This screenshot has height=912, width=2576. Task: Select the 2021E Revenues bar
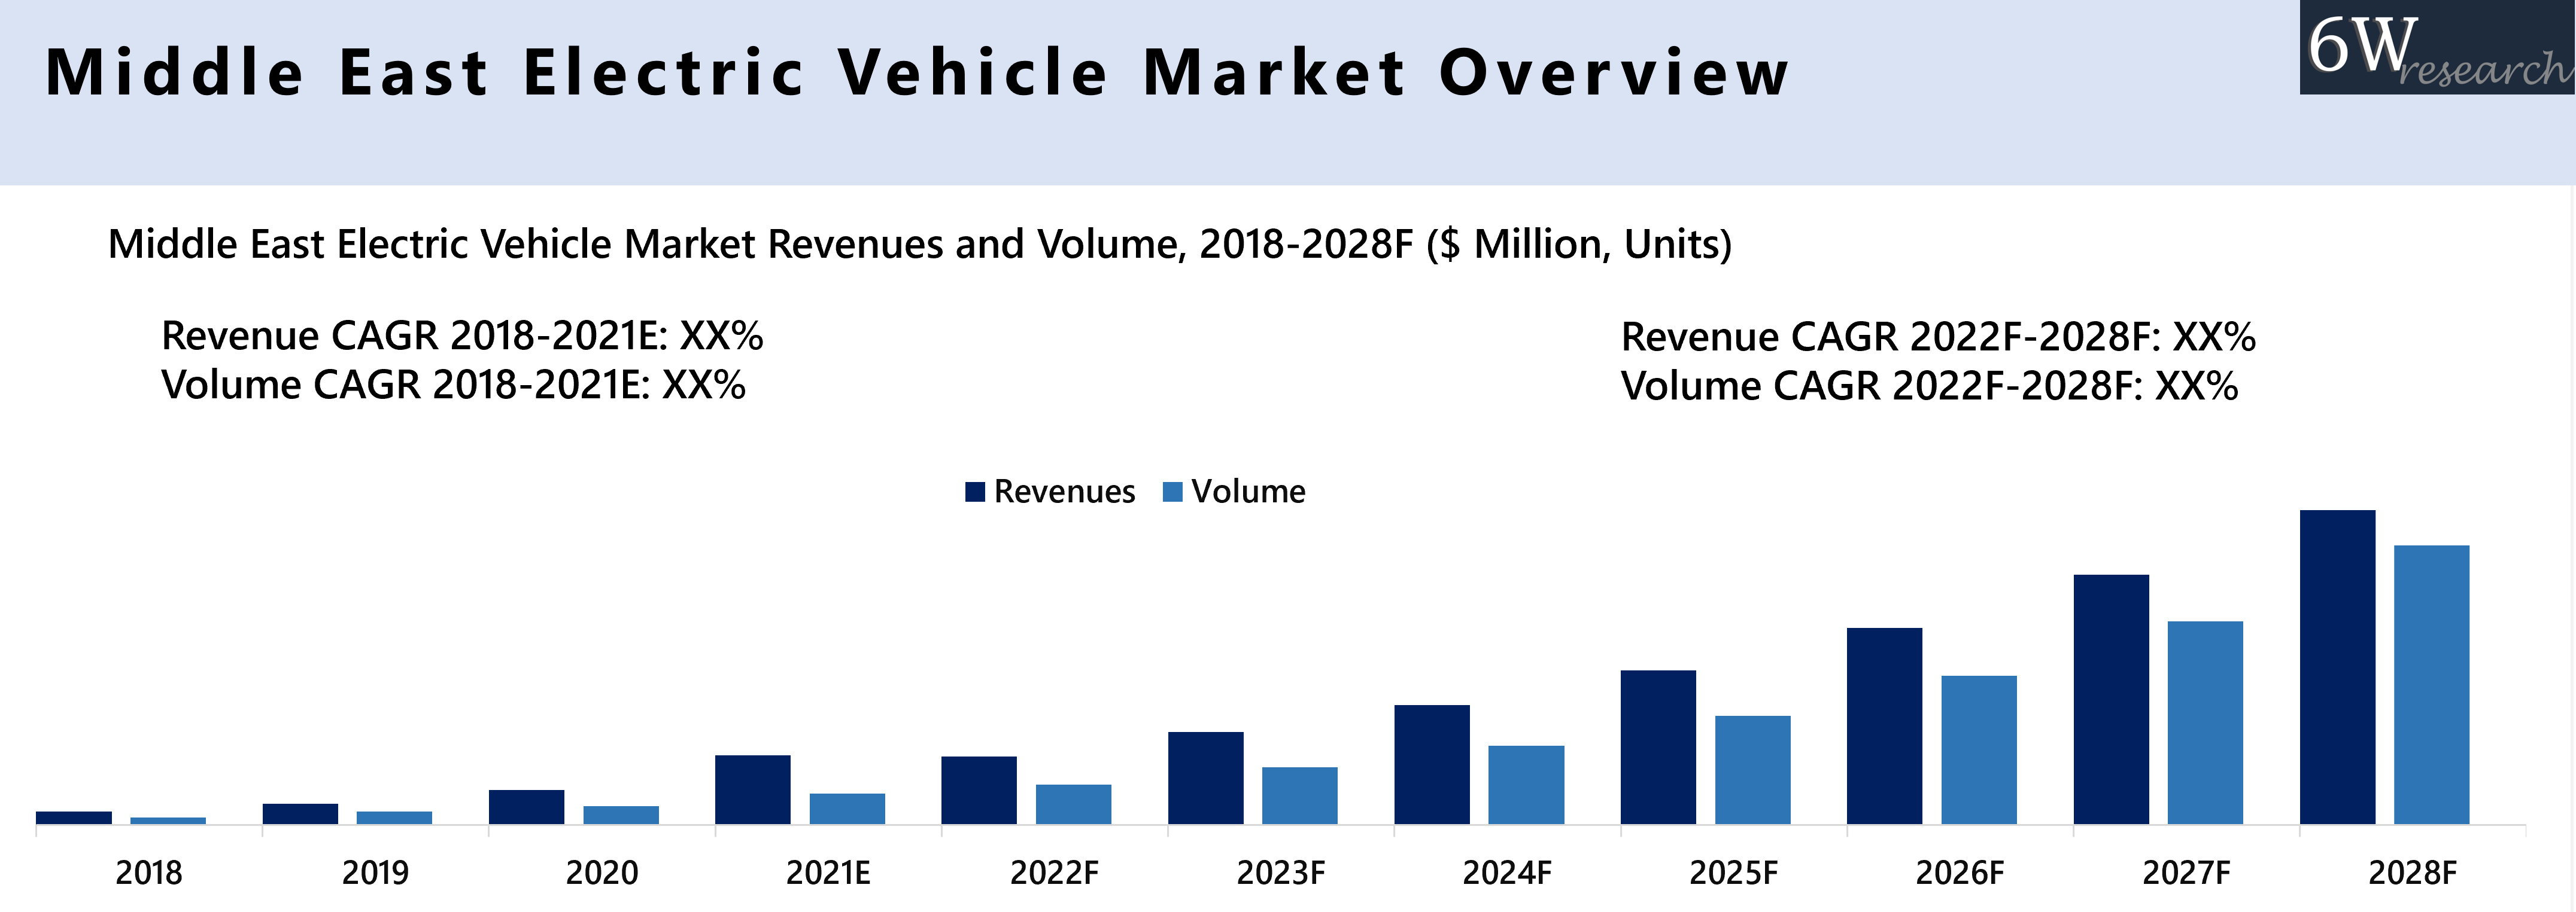tap(752, 789)
